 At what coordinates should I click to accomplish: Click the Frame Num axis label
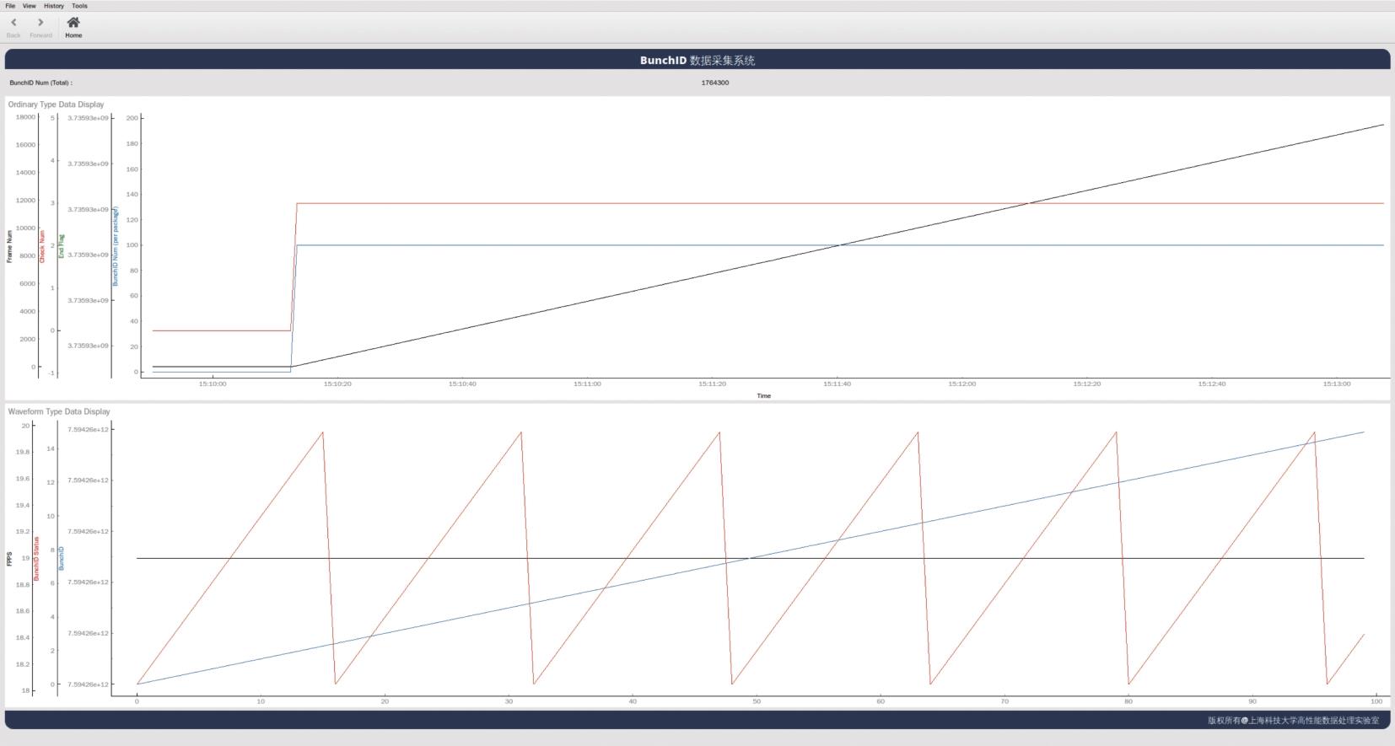(10, 246)
